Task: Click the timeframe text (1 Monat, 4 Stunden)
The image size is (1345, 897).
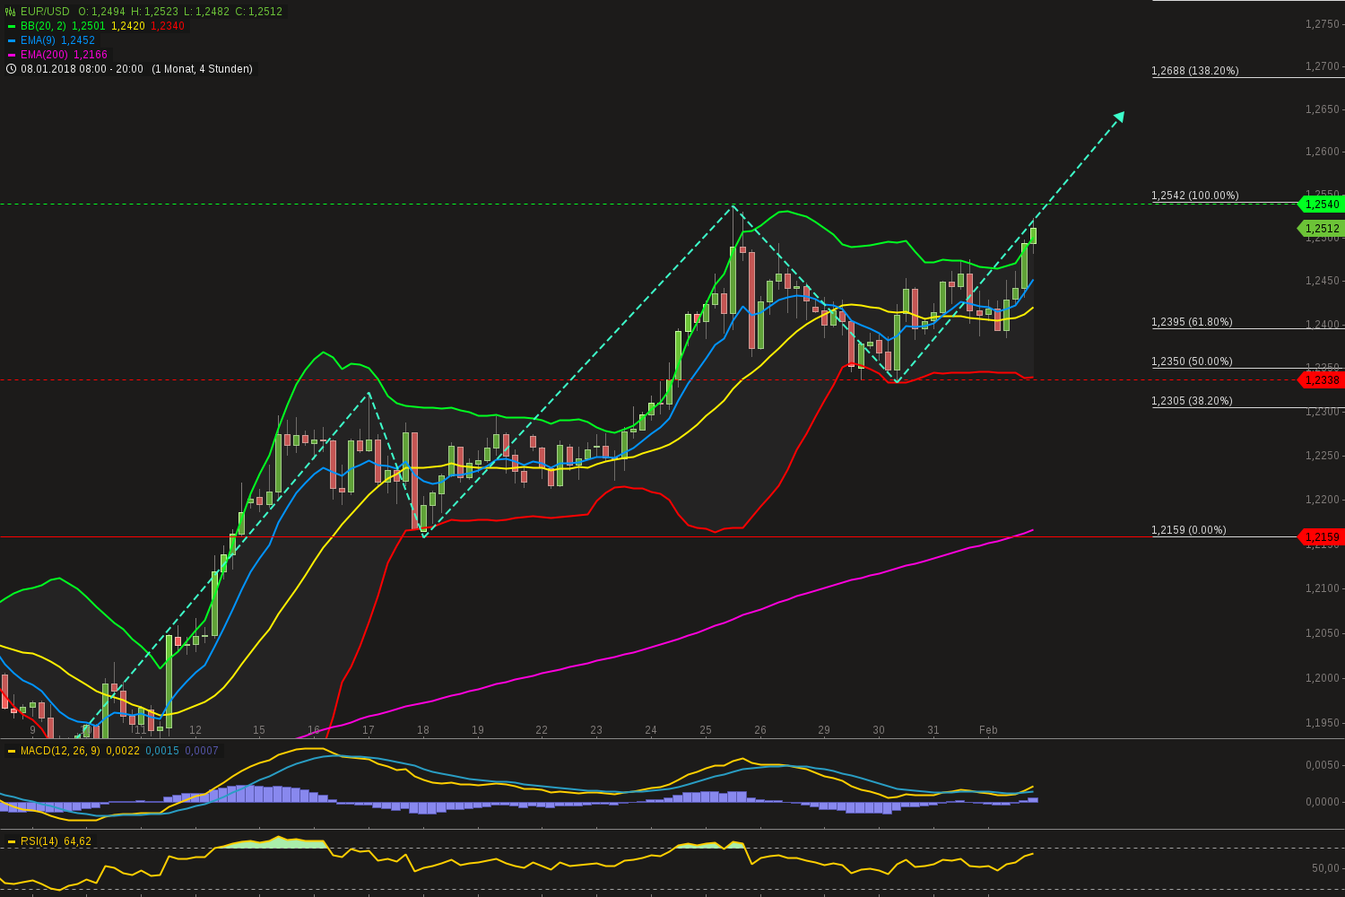Action: [202, 69]
